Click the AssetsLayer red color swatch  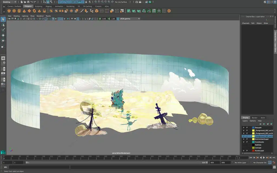click(253, 151)
